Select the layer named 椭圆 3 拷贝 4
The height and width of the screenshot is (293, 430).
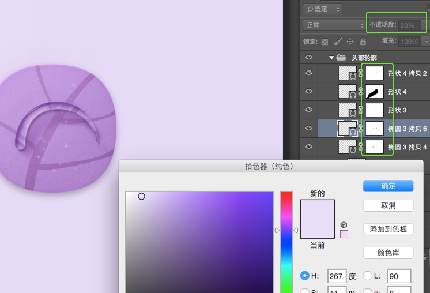(x=408, y=147)
